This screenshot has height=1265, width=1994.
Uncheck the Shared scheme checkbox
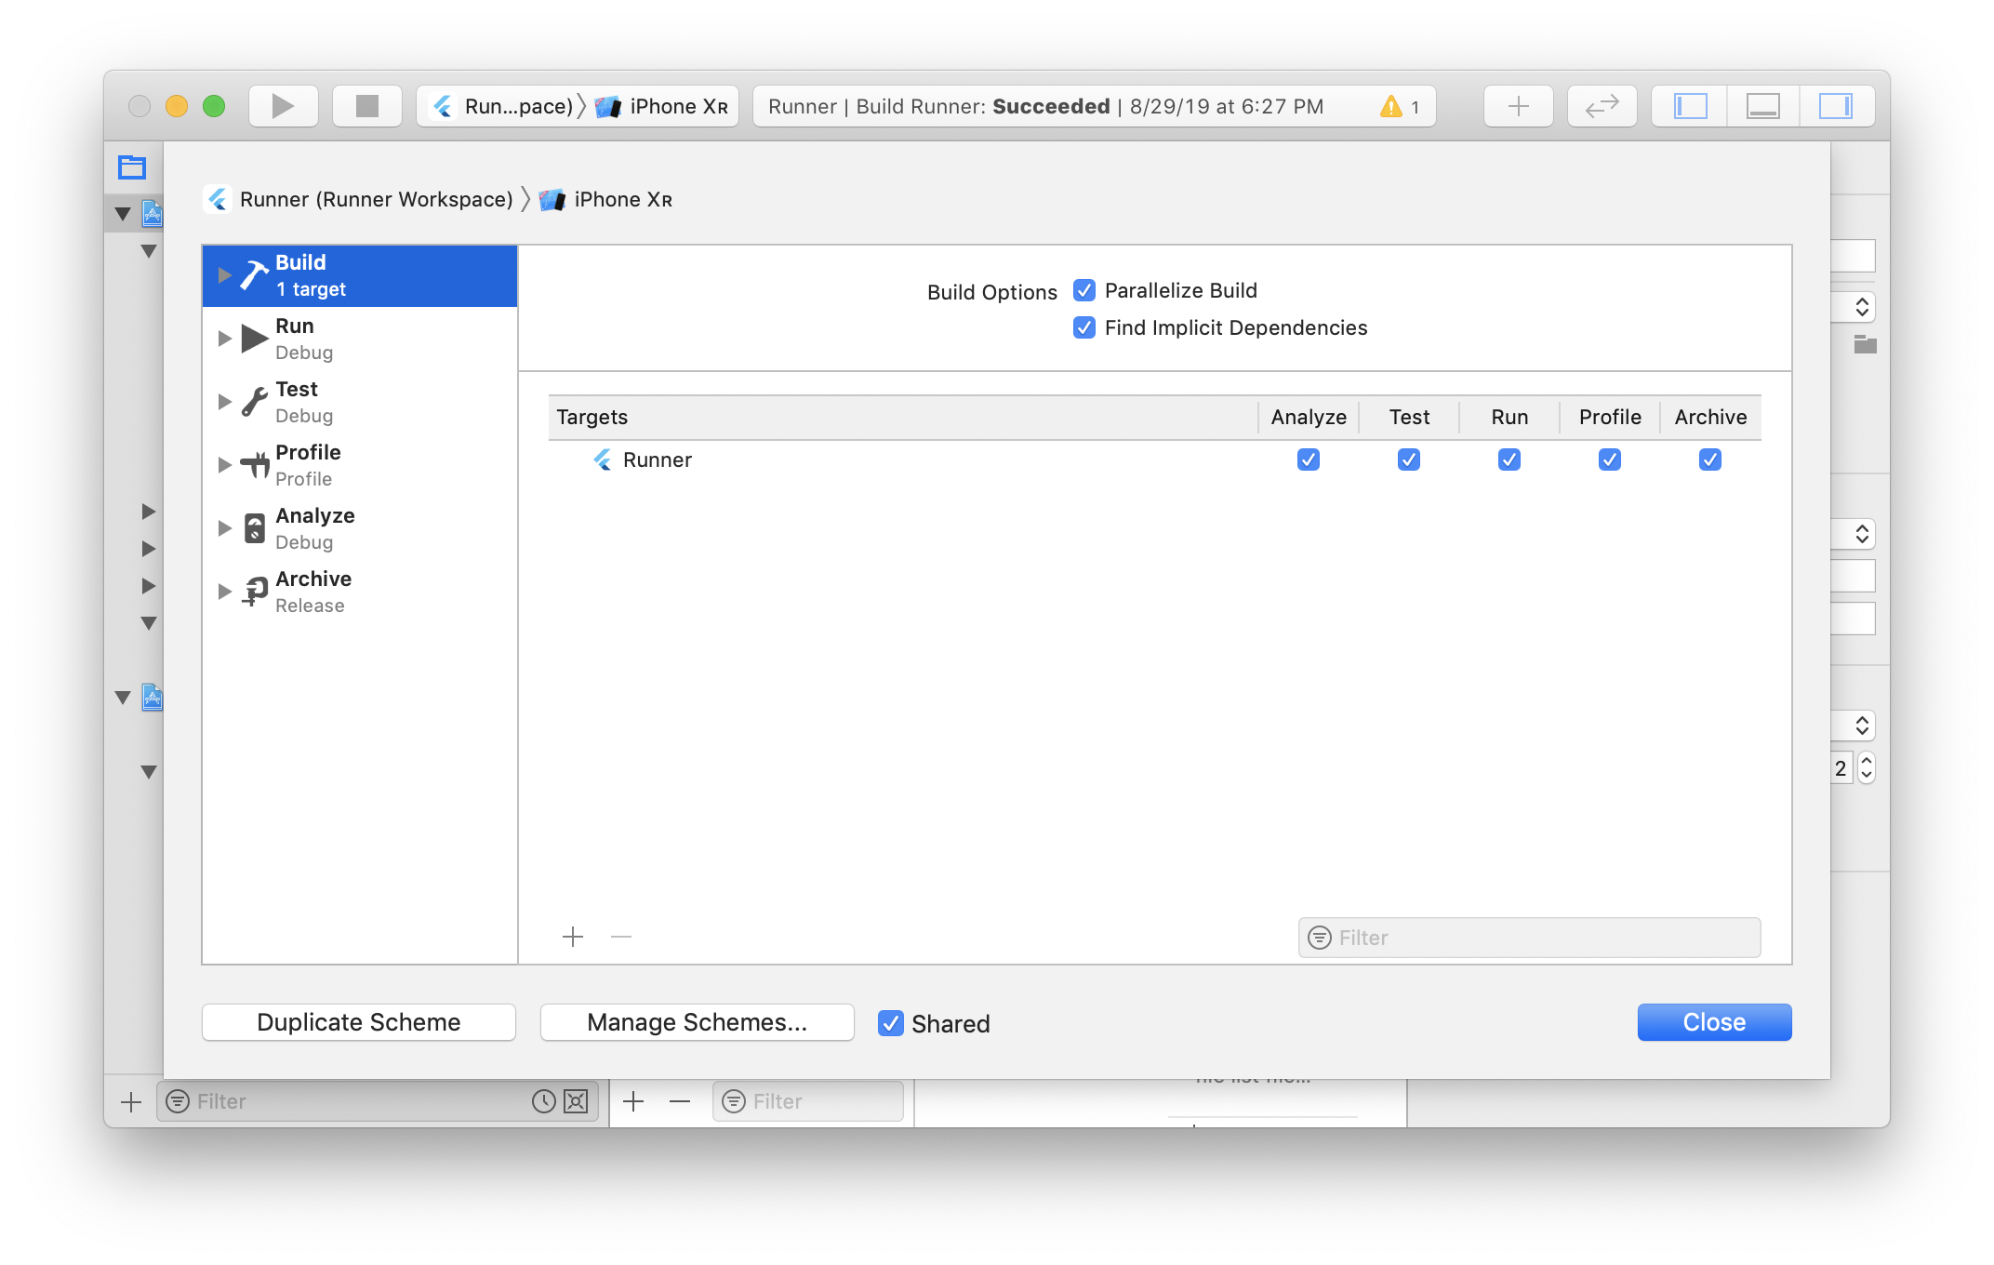coord(891,1023)
